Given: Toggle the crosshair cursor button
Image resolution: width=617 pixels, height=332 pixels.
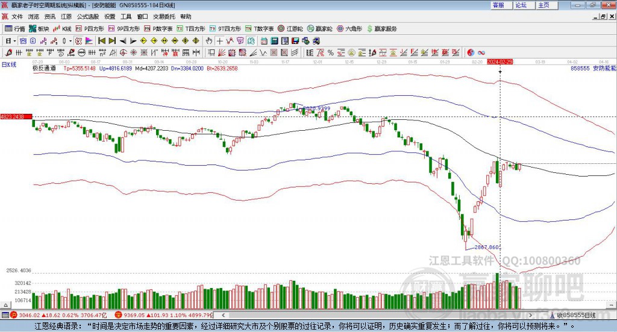Looking at the screenshot, I should [219, 41].
